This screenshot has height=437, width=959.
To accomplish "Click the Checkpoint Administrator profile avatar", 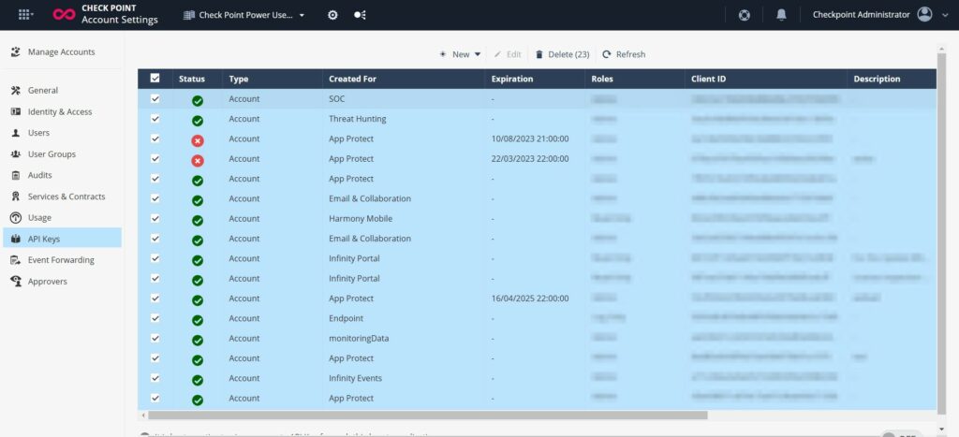I will coord(925,15).
